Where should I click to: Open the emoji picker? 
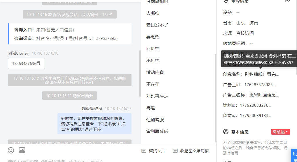(x=11, y=150)
